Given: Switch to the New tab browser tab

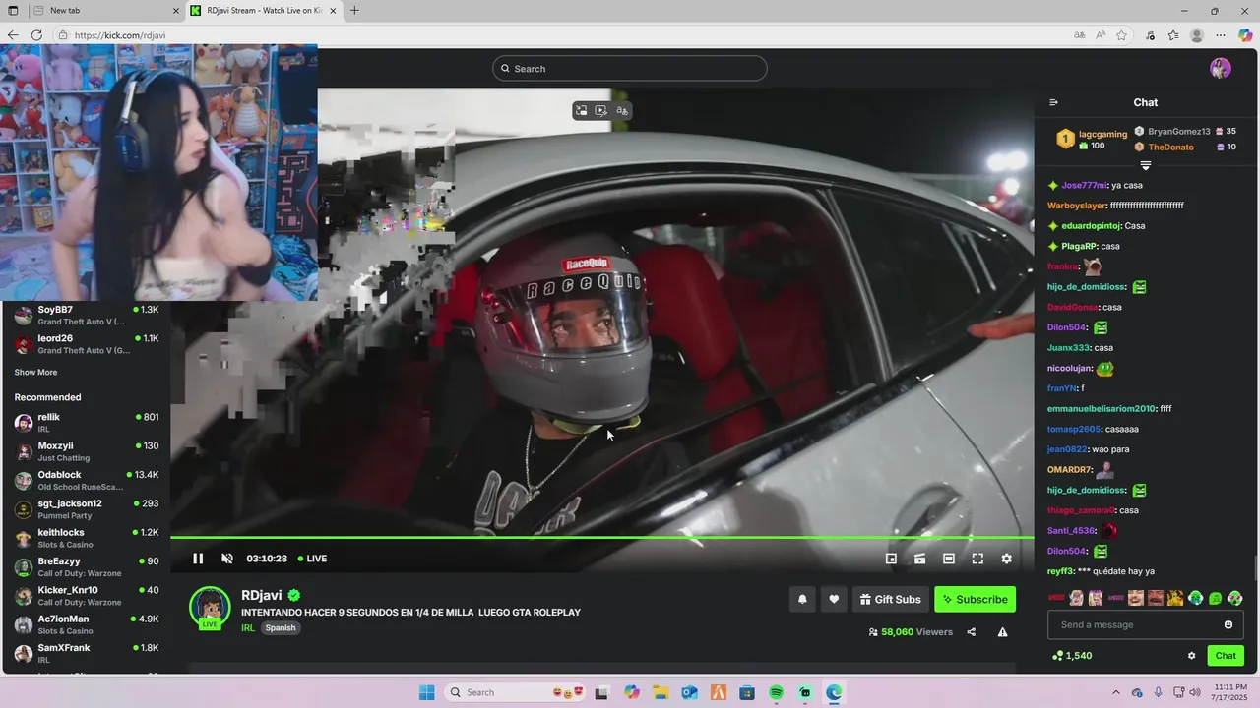Looking at the screenshot, I should [x=106, y=11].
